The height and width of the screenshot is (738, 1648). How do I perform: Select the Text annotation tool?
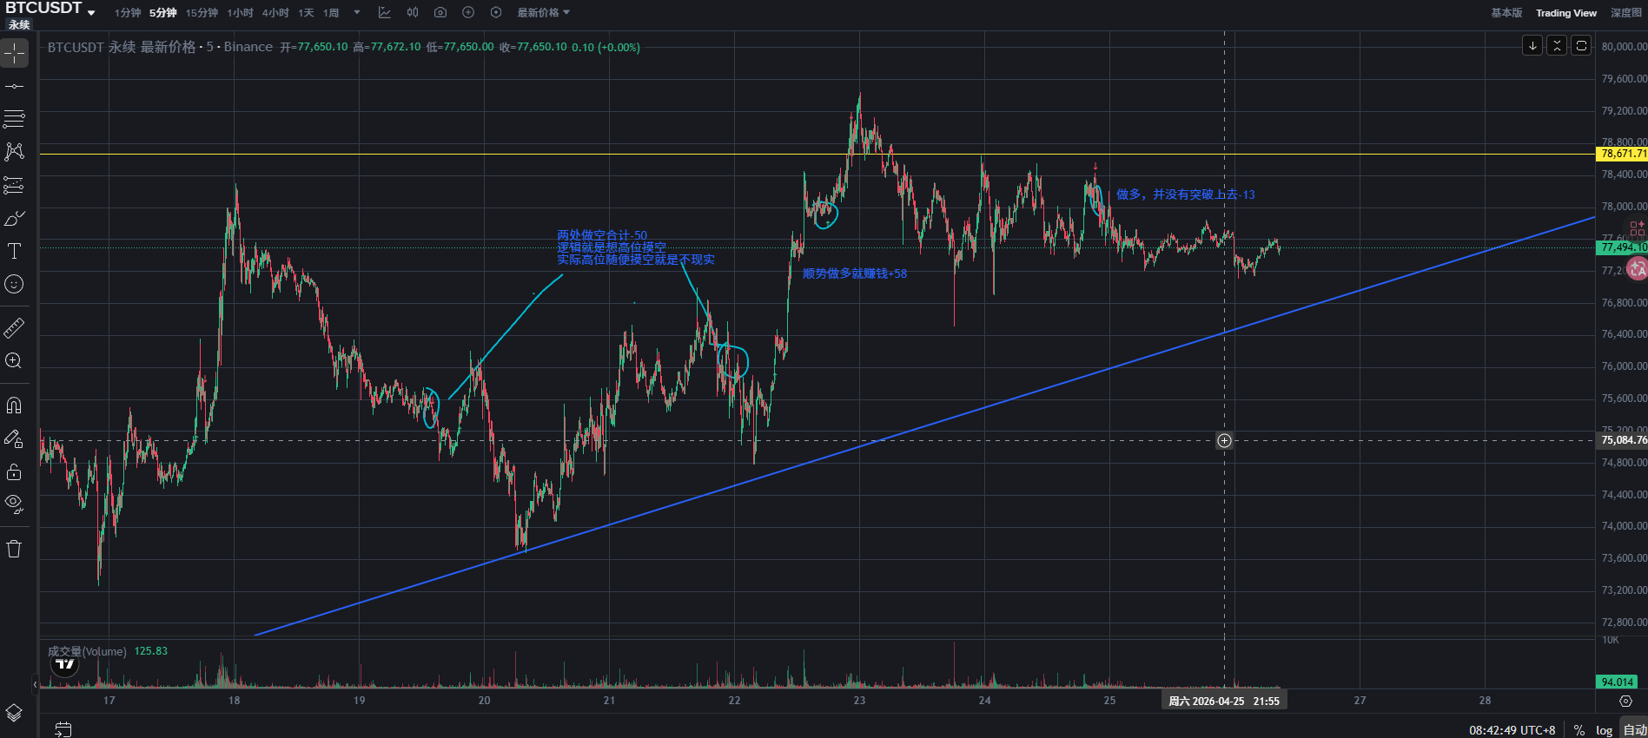[x=14, y=252]
